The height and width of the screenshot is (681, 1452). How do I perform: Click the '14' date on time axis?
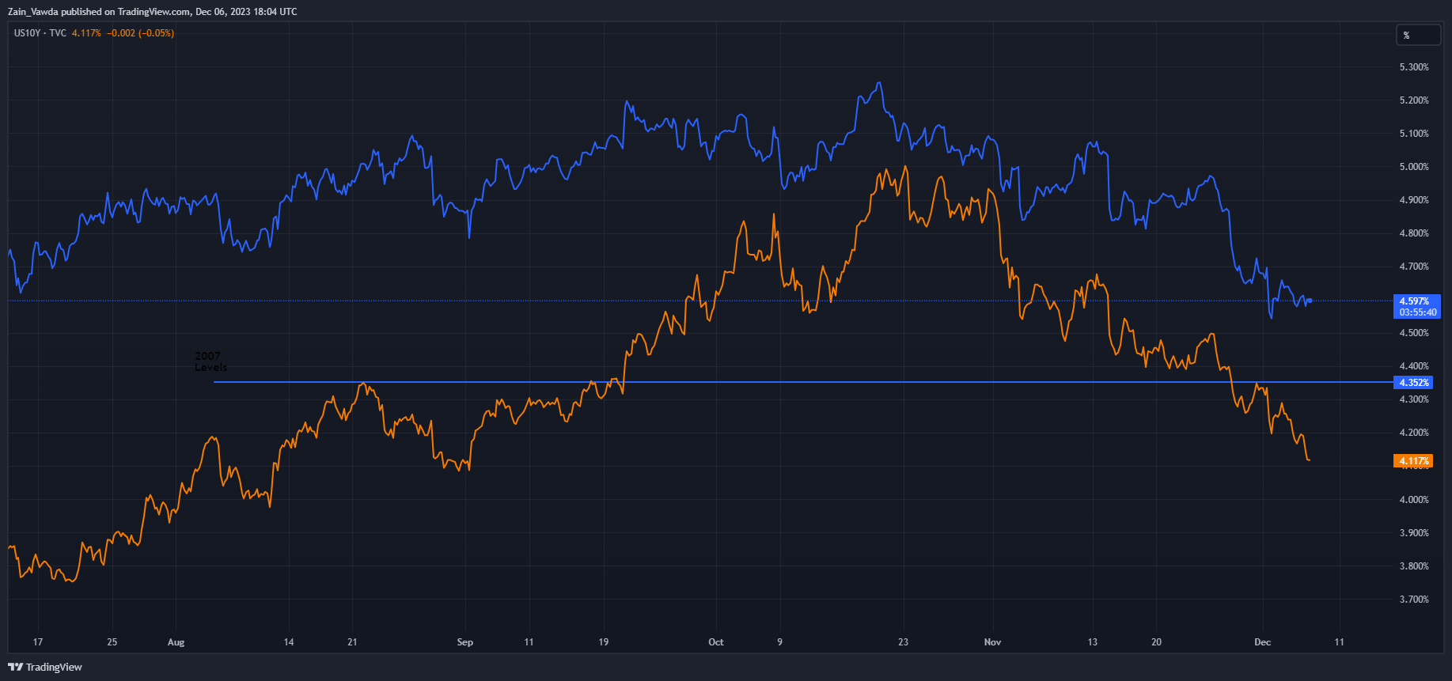(x=289, y=642)
